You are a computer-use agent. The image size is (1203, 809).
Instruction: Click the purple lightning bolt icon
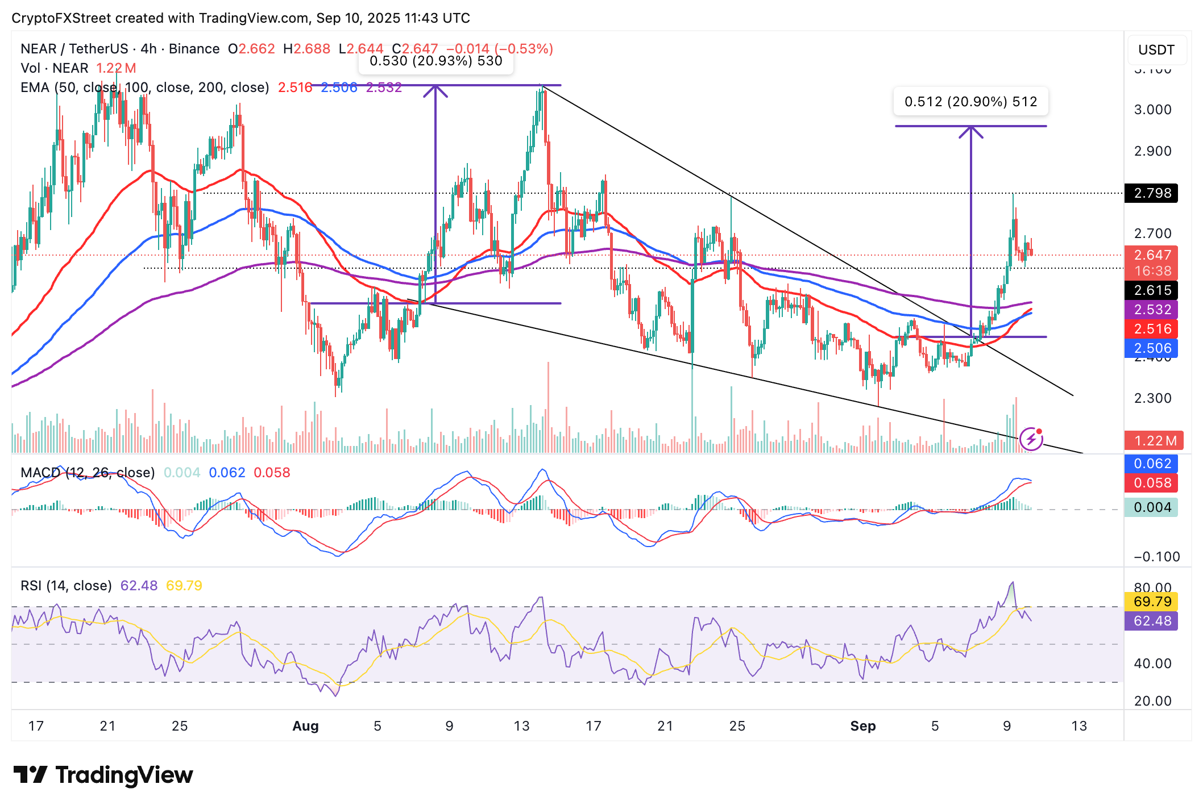1031,439
